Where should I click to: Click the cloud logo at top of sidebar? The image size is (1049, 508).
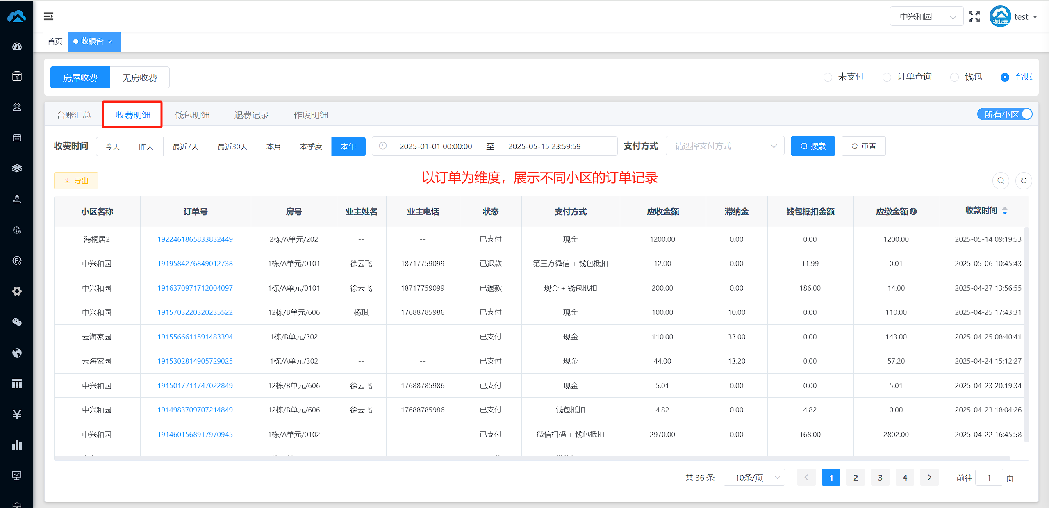[17, 16]
